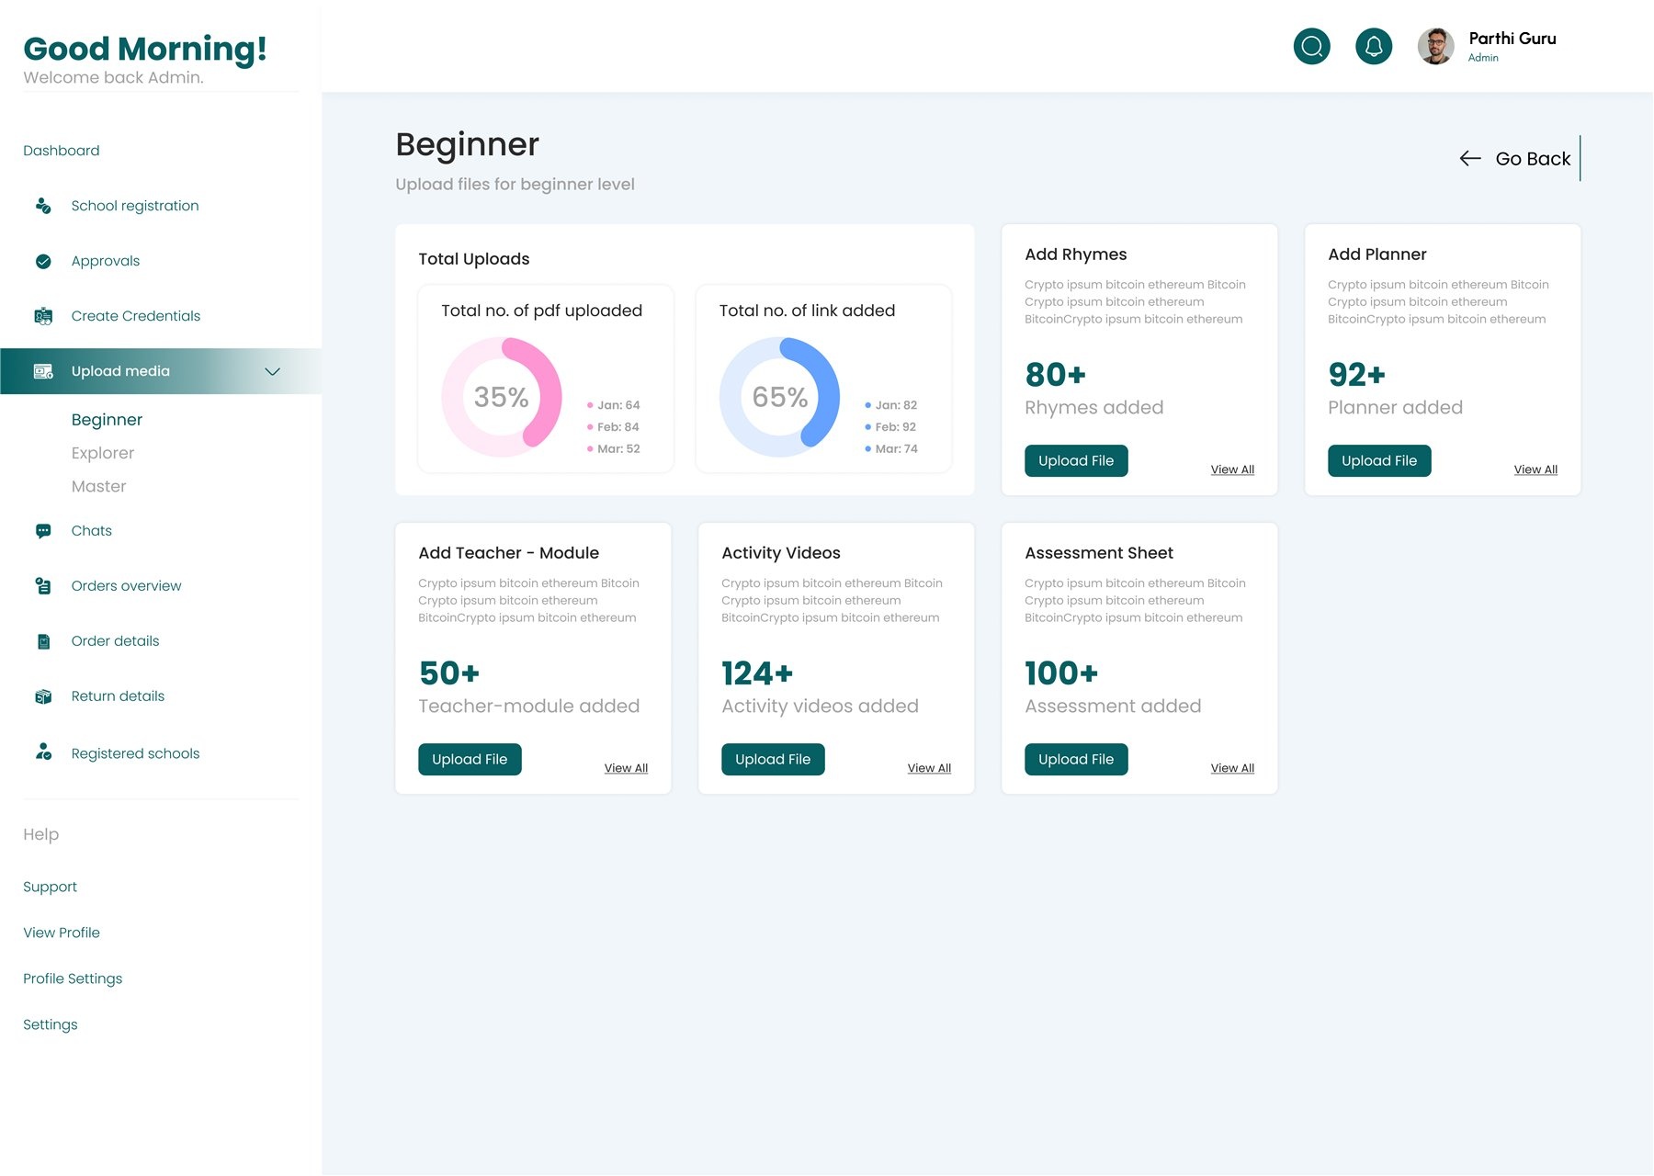Click the Registered schools icon
Screen dimensions: 1654x1176
point(43,752)
